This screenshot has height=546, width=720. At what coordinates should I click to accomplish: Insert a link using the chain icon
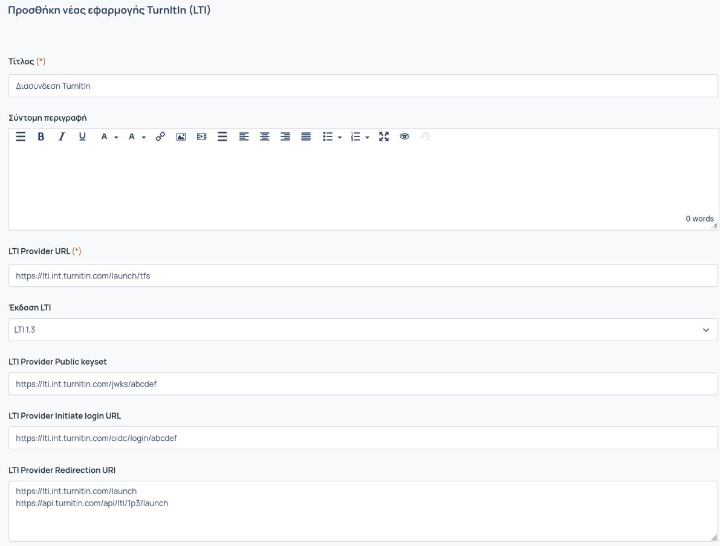tap(160, 137)
